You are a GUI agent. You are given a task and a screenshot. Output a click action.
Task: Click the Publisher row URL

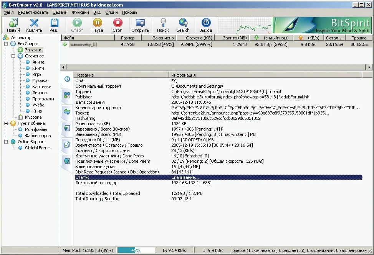click(241, 97)
